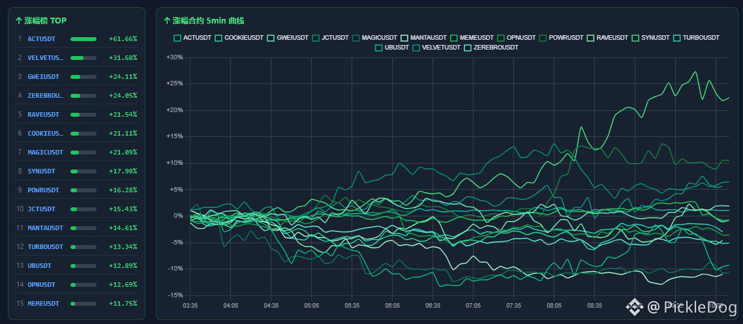
Task: Click the +15.43% gain value
Action: pyautogui.click(x=123, y=209)
